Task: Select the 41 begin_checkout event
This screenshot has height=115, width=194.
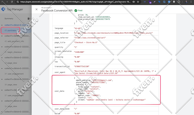Action: coord(13,52)
